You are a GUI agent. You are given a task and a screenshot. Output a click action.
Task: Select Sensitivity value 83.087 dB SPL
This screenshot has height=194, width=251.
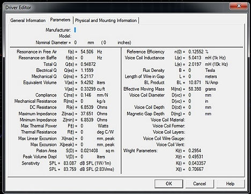(x=70, y=163)
